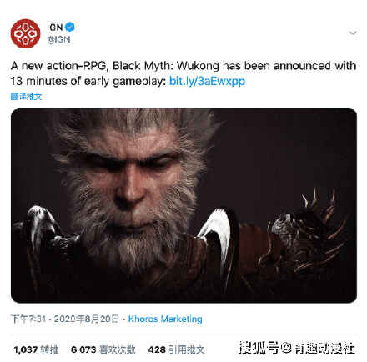The image size is (367, 362).
Task: Open the Khoros Marketing source link
Action: tap(165, 319)
